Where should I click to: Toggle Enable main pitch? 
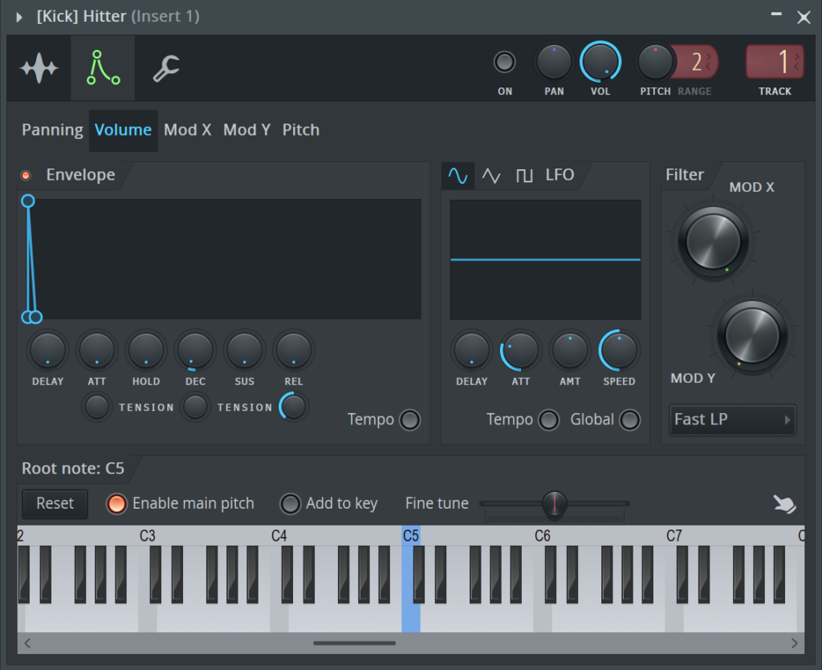click(116, 504)
